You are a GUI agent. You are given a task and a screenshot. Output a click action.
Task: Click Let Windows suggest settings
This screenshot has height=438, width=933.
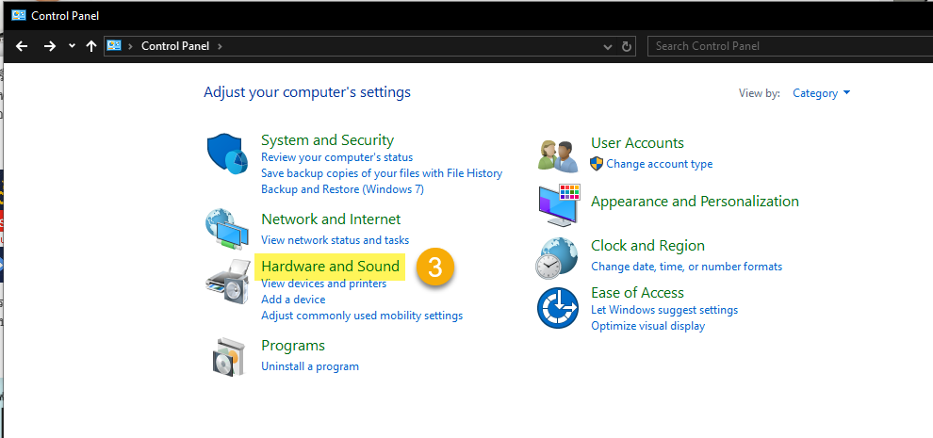(664, 310)
